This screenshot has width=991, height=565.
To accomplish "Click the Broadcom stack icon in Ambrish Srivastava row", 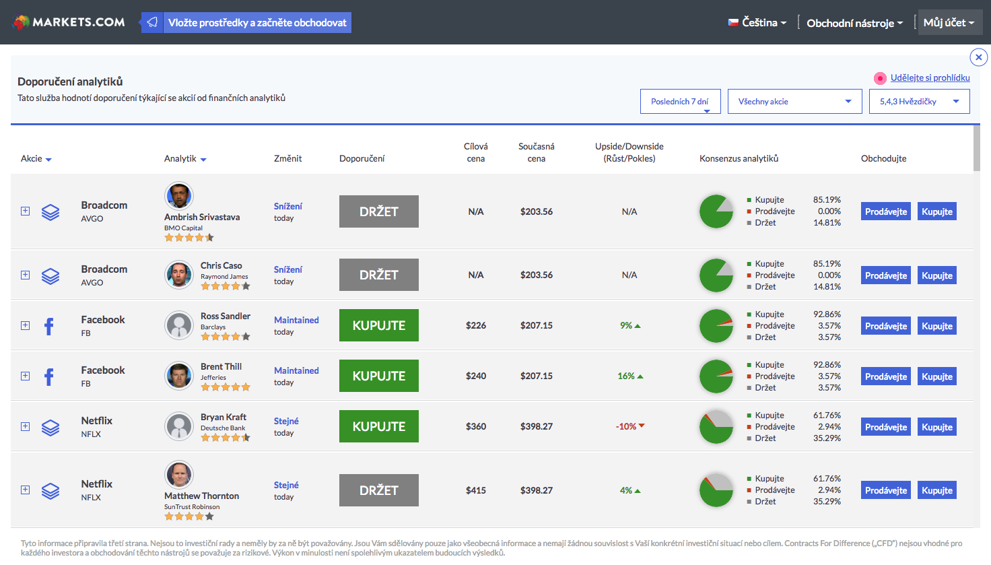I will point(50,212).
